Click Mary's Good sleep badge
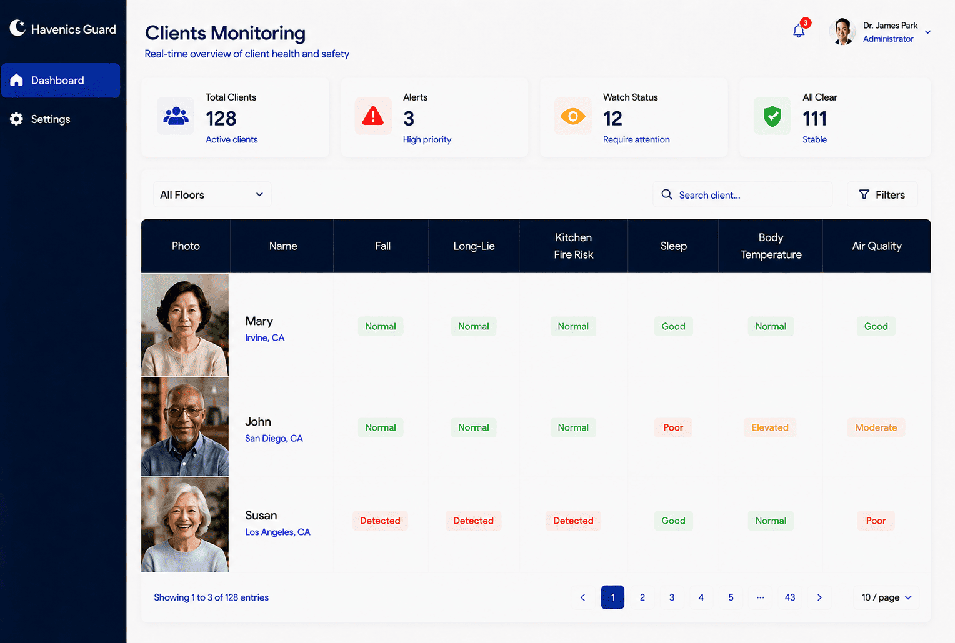 coord(673,326)
